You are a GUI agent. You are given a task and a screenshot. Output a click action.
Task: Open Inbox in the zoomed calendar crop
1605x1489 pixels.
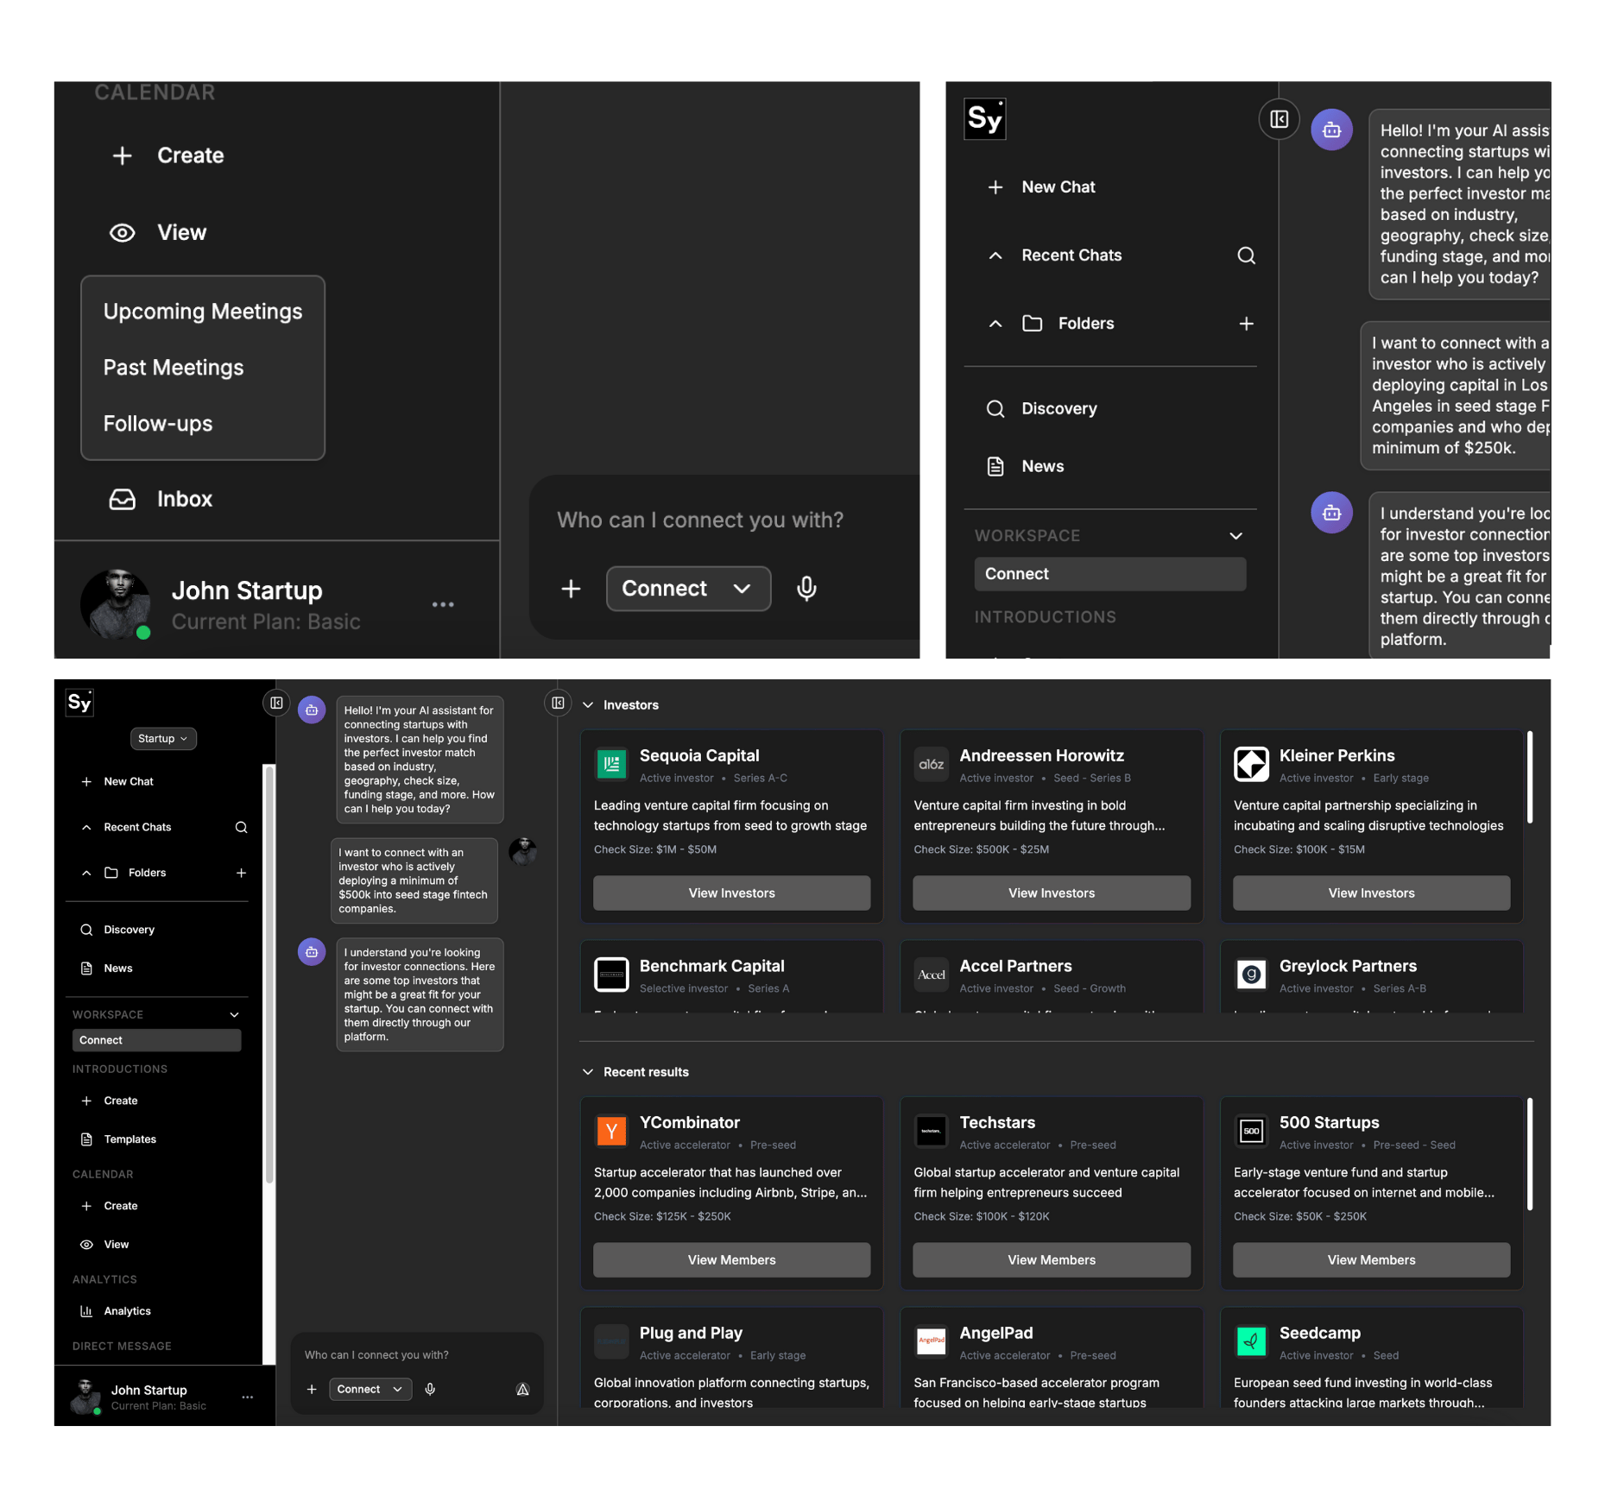[x=161, y=499]
